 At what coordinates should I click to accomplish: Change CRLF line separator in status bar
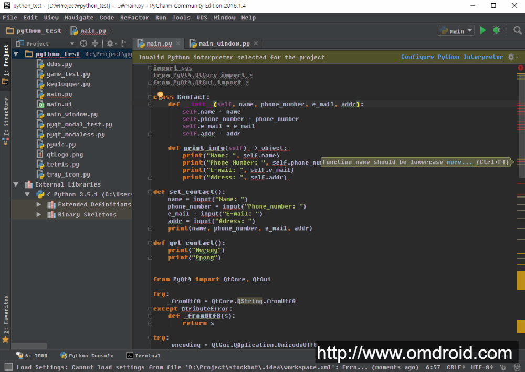(456, 367)
